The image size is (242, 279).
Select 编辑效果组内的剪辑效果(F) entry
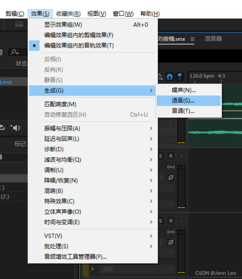[93, 35]
